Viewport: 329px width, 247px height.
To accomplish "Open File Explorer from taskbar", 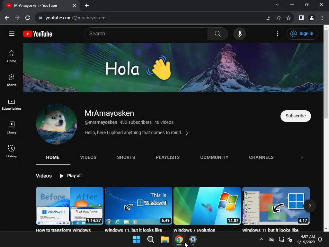I will coord(165,239).
